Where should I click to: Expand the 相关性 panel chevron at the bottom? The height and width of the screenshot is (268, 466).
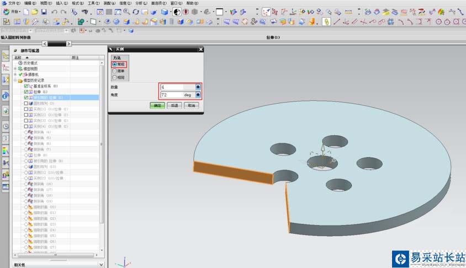(x=101, y=265)
